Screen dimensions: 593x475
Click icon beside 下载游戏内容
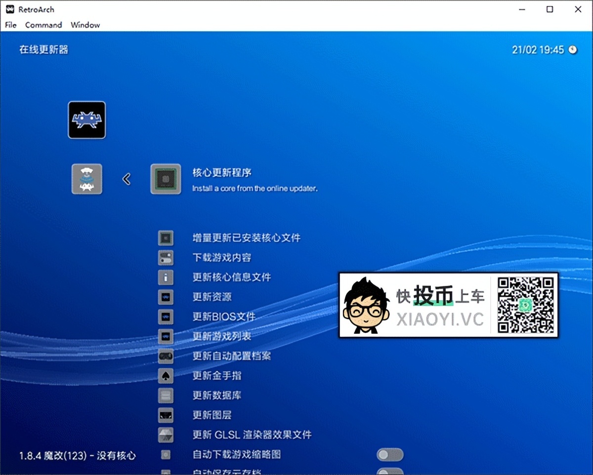166,258
